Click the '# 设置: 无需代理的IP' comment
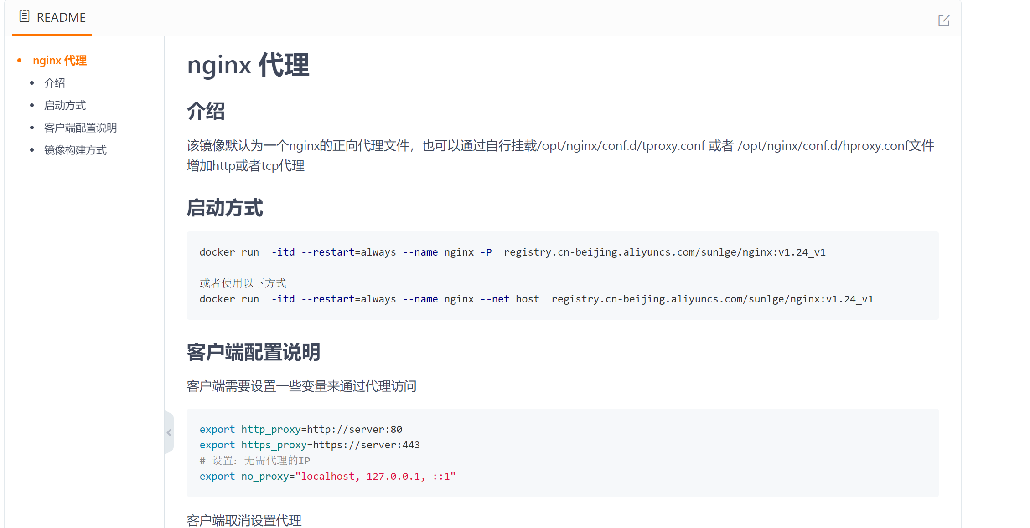The height and width of the screenshot is (528, 1030). coord(255,461)
